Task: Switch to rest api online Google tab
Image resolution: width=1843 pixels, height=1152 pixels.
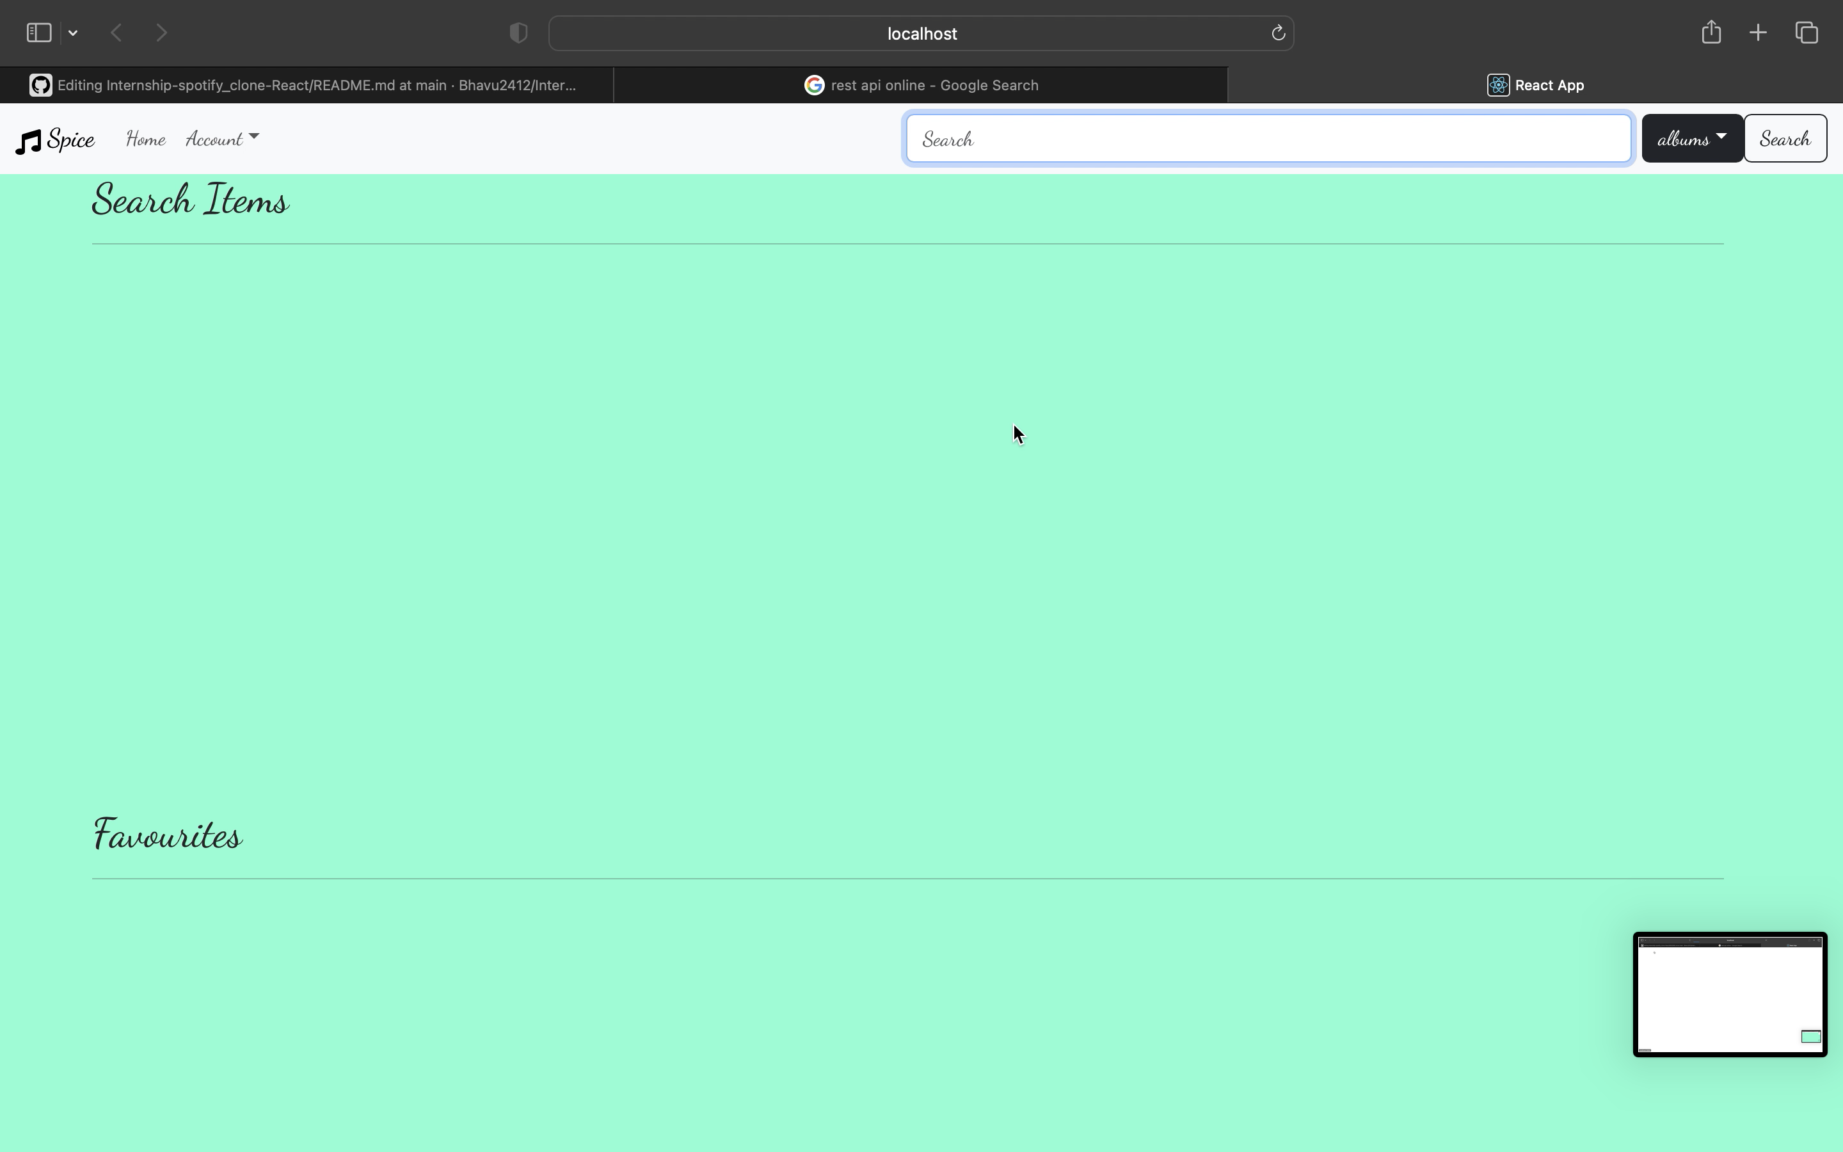Action: coord(921,85)
